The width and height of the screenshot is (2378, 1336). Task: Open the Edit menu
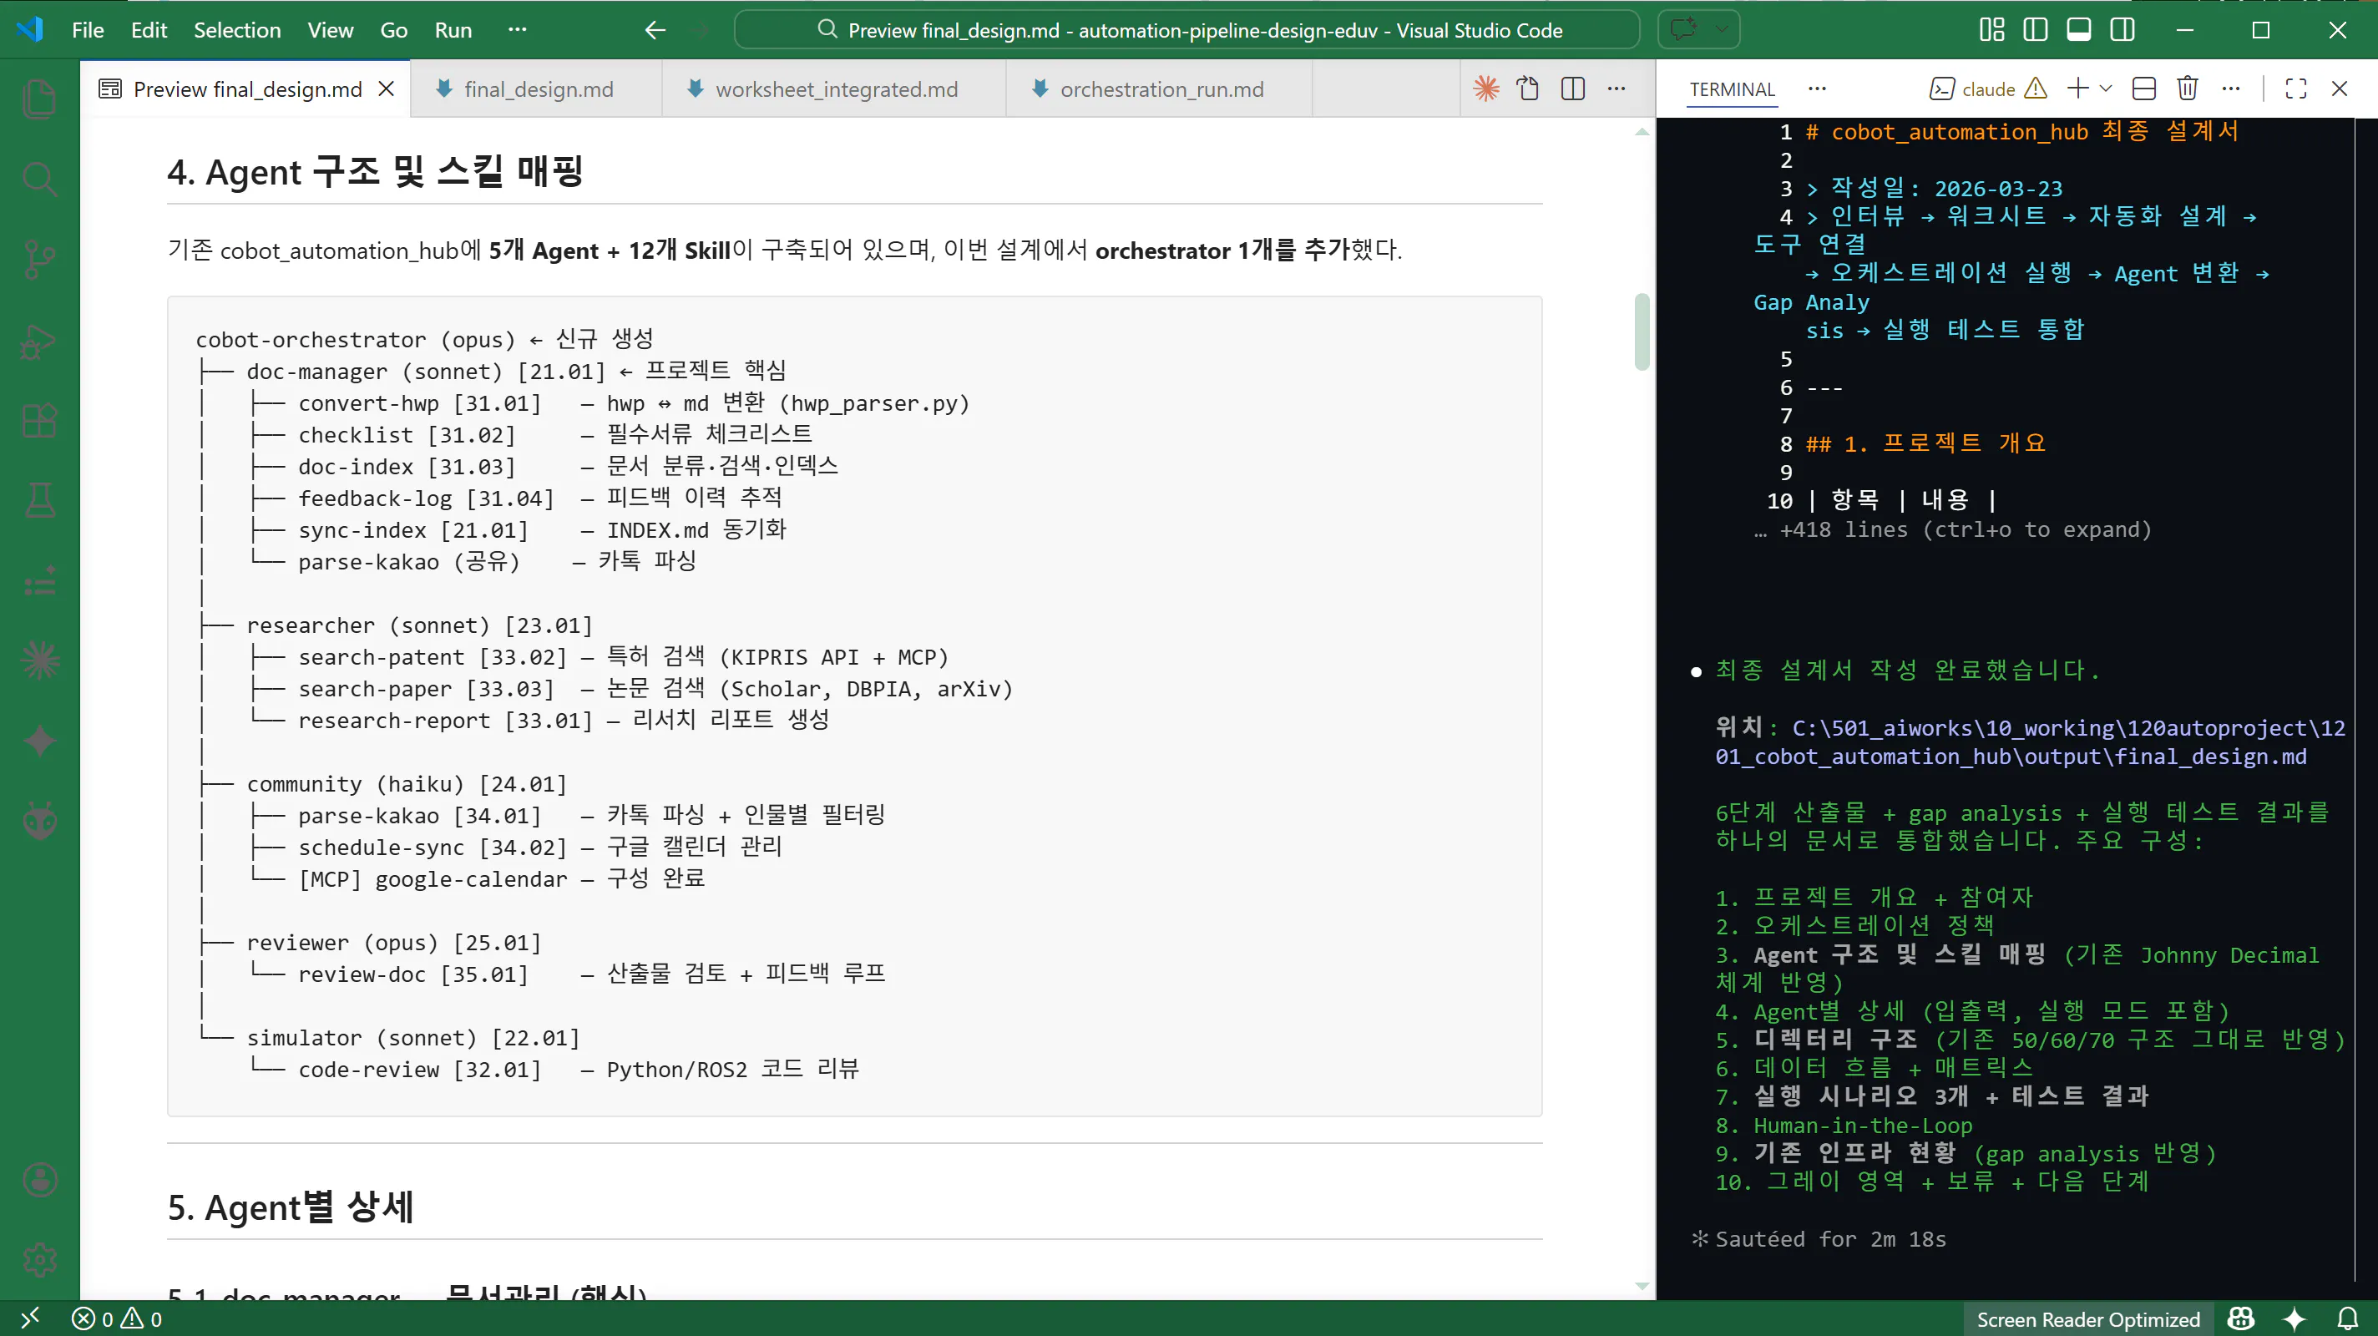pyautogui.click(x=149, y=29)
